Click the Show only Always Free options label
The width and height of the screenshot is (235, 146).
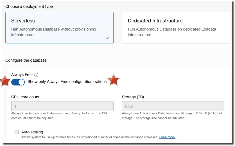[x=67, y=82]
